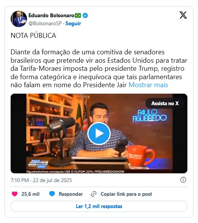Open Ler 1,2 mil respostas
Image resolution: width=198 pixels, height=223 pixels.
click(x=99, y=206)
